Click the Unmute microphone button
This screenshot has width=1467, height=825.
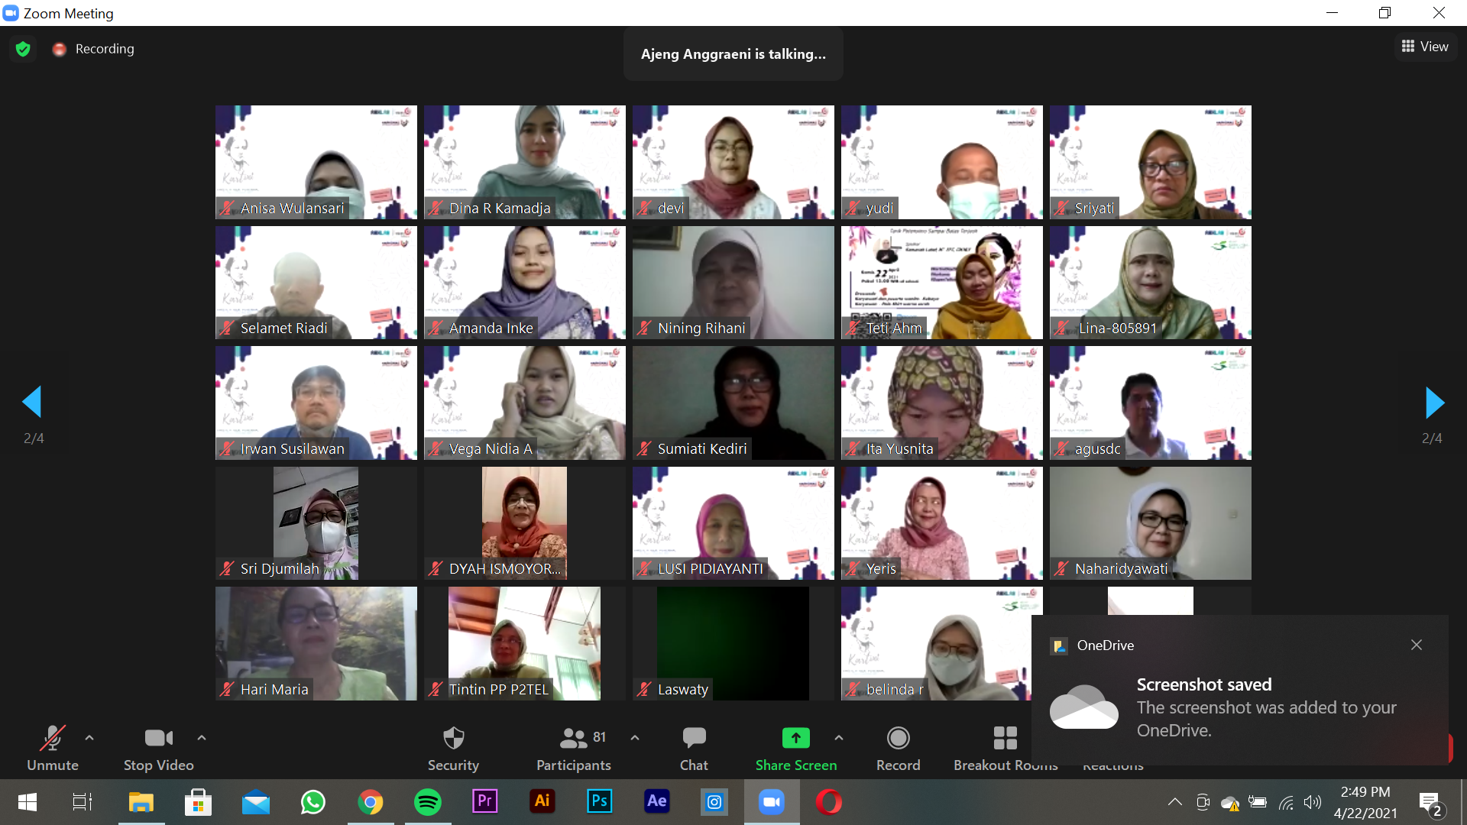tap(52, 749)
